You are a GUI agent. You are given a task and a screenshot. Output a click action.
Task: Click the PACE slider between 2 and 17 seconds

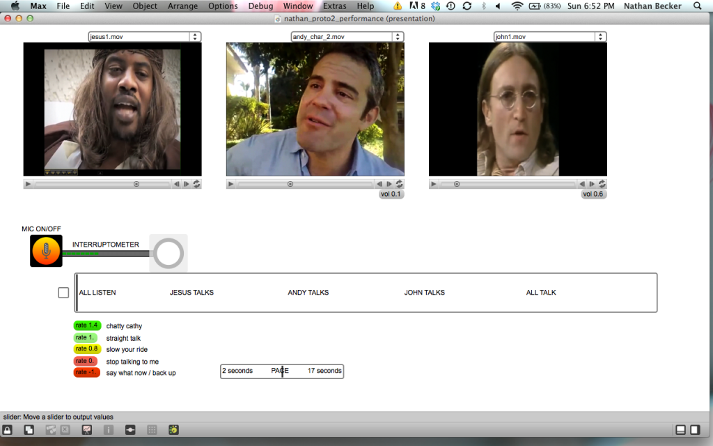(282, 371)
